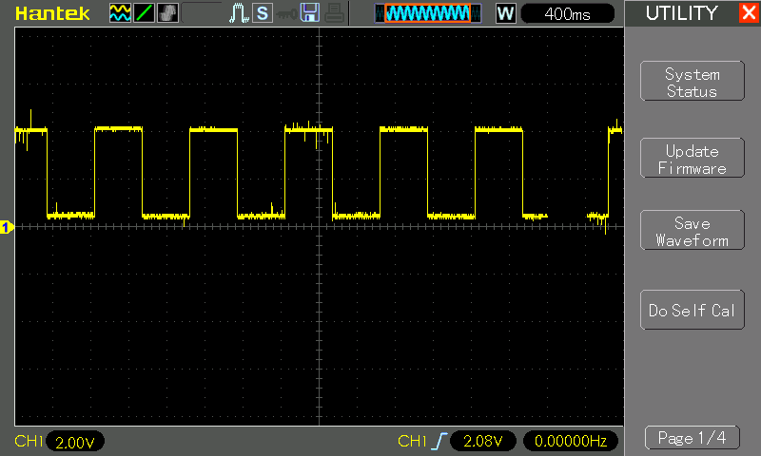The width and height of the screenshot is (761, 456).
Task: Click the CH1 2.00V scale readout
Action: (74, 442)
